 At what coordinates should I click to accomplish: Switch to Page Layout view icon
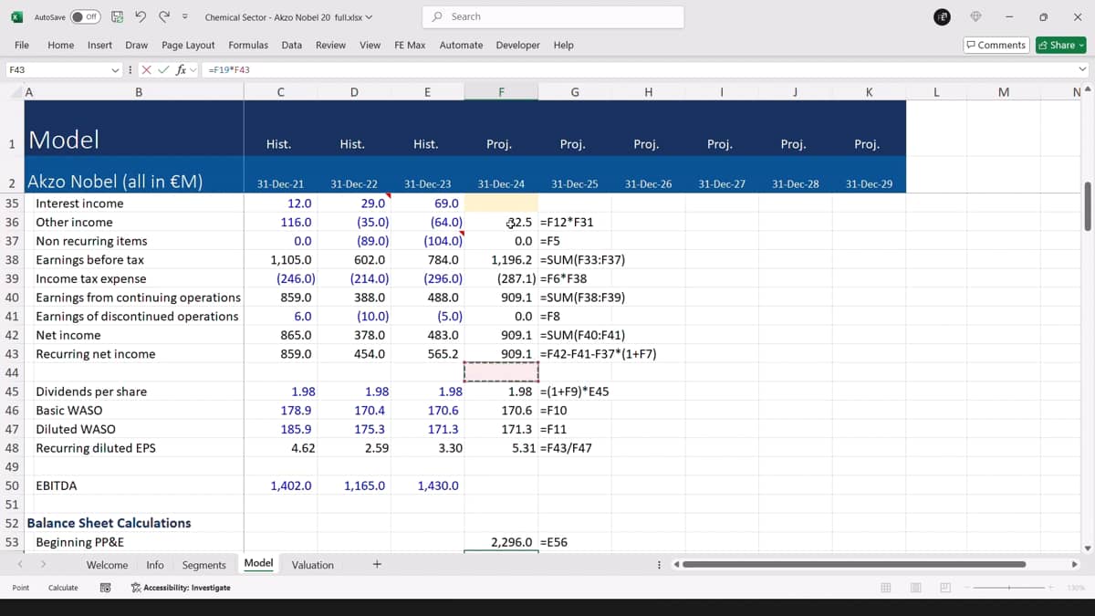pos(915,588)
